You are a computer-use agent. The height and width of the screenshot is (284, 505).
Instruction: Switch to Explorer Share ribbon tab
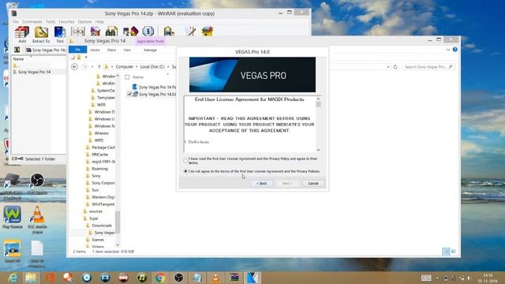coord(111,50)
